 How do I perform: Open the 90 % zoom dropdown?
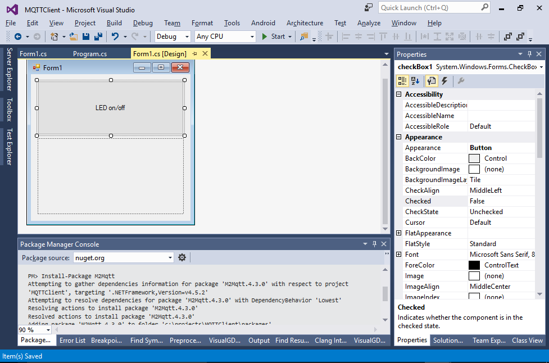(x=48, y=330)
